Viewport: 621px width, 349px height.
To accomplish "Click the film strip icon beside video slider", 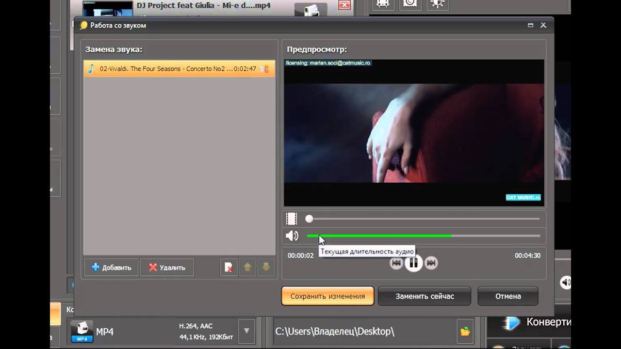I will (x=291, y=219).
